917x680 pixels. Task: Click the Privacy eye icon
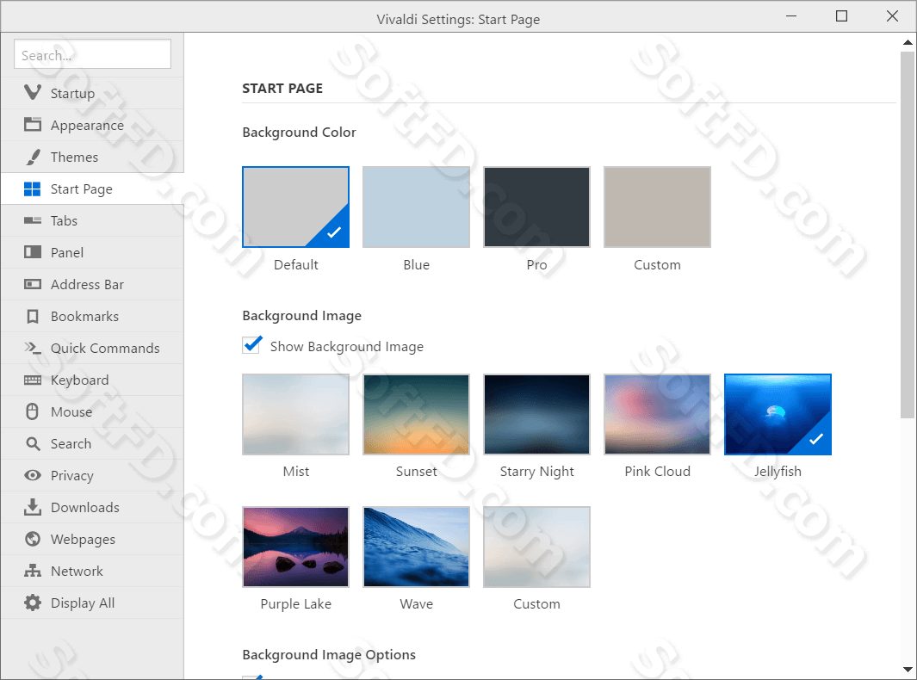33,475
